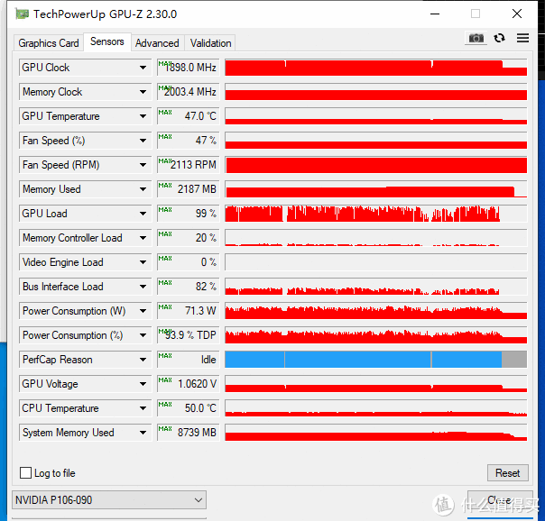This screenshot has width=545, height=521.
Task: Click the Idle PerfCap value field
Action: pyautogui.click(x=188, y=360)
